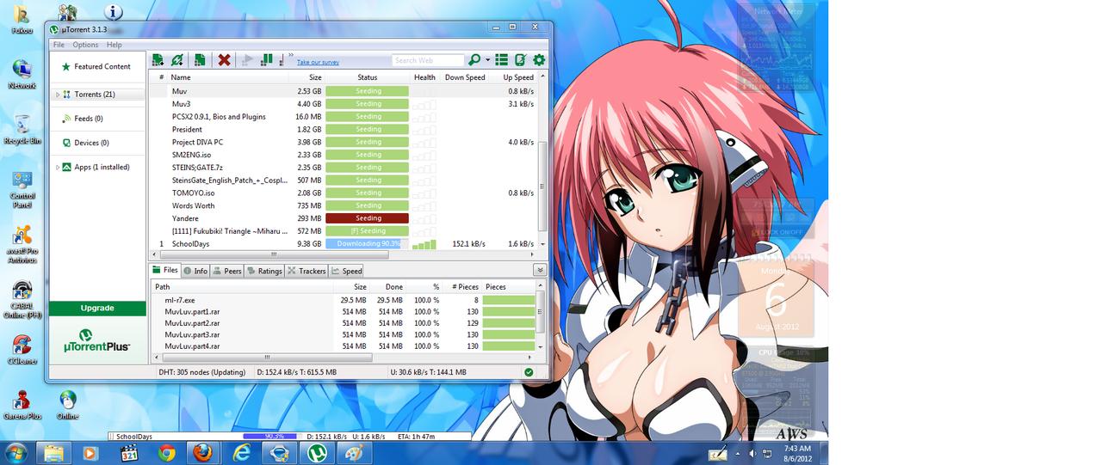Click Add Torrent from URL icon
The image size is (1102, 465).
pyautogui.click(x=177, y=60)
